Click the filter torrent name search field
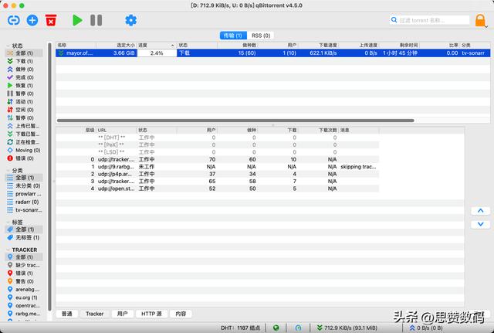This screenshot has height=333, width=494. 429,20
